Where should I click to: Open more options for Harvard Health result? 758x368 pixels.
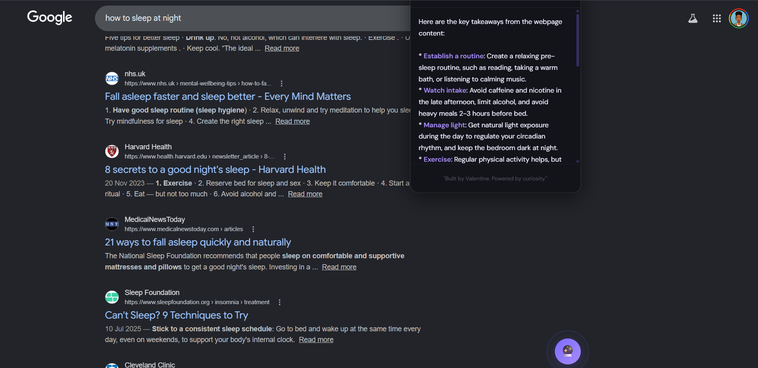pos(285,156)
